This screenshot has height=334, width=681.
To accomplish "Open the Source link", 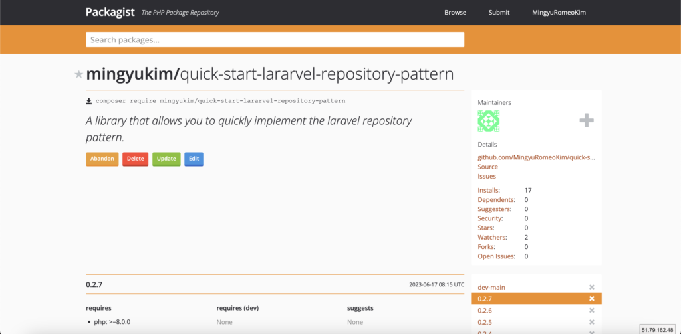I will (x=487, y=167).
